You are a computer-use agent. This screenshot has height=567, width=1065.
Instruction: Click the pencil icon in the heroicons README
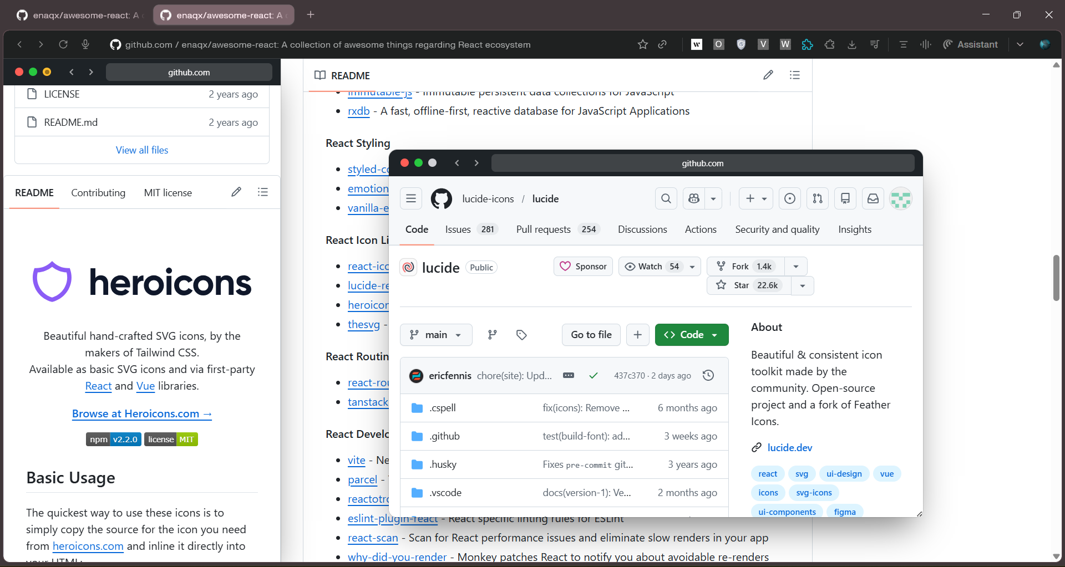236,192
